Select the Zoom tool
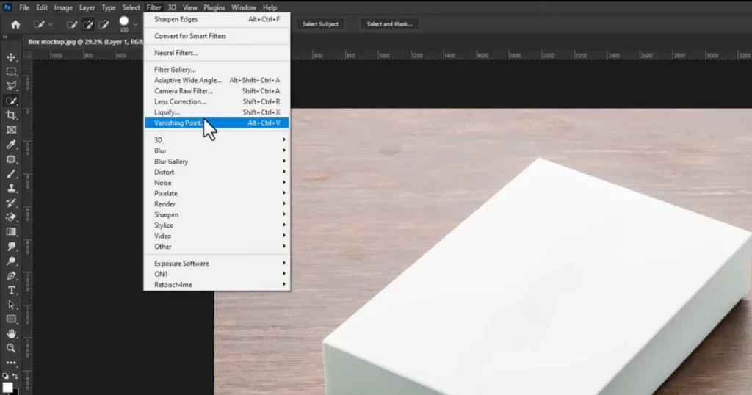 point(11,349)
